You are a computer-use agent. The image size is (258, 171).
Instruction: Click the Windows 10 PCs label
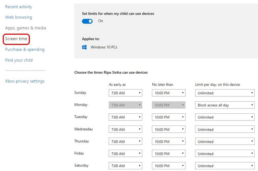tap(104, 47)
